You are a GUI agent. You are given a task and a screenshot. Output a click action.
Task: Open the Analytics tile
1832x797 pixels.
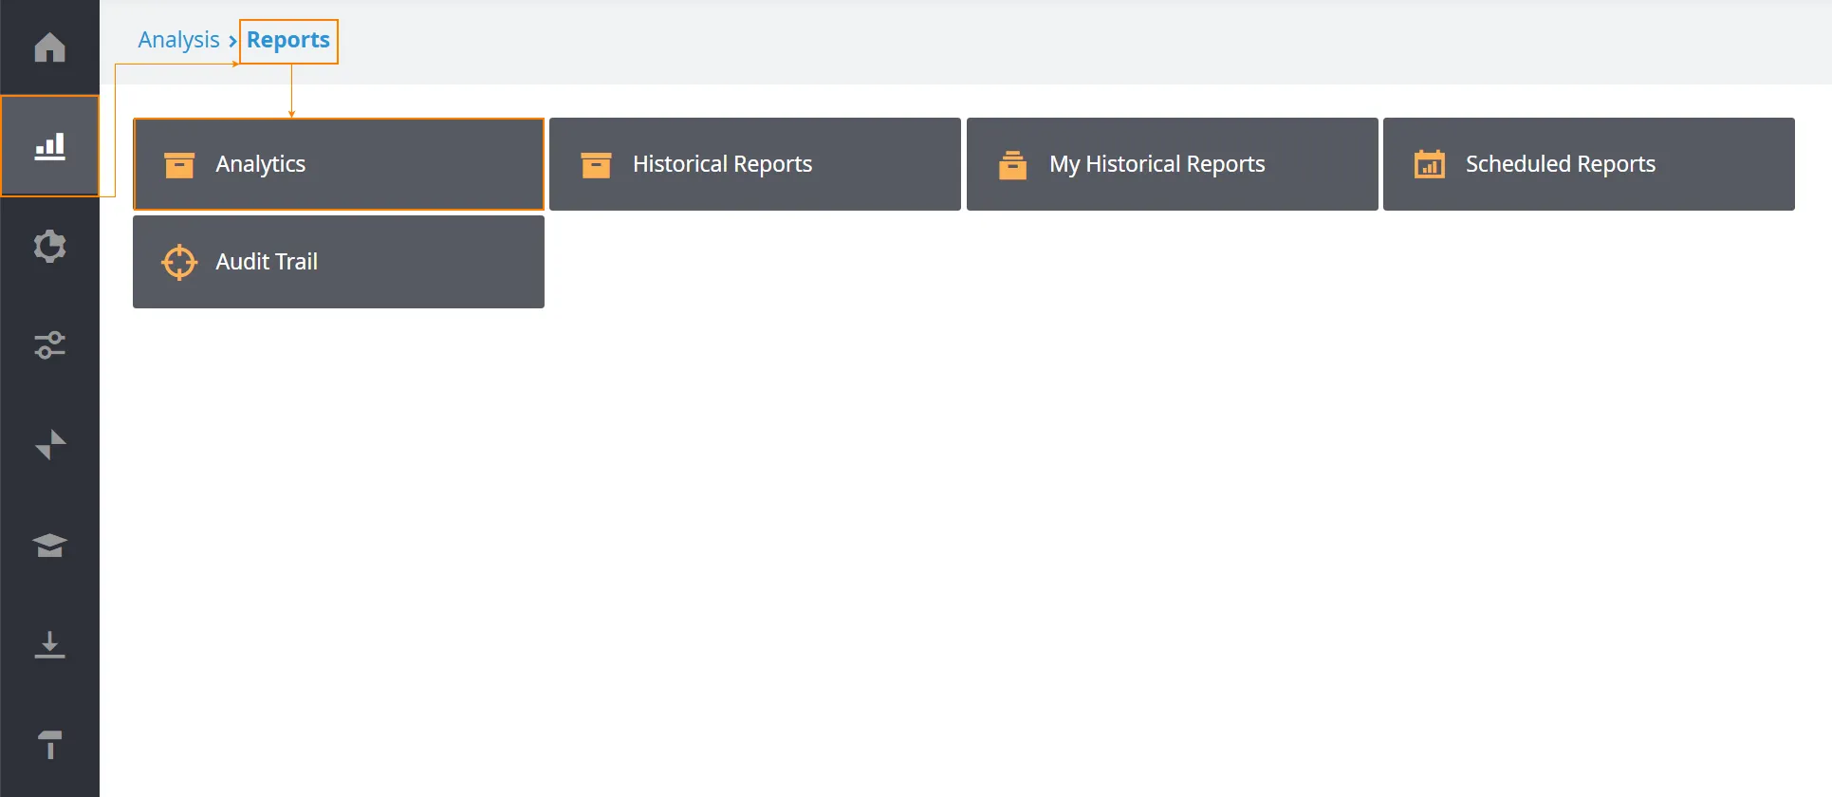[339, 164]
